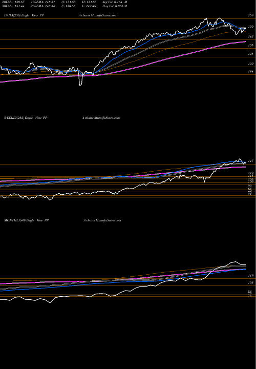The image size is (256, 369).
Task: Click the MunafaSutra.com label on daily chart
Action: click(103, 15)
